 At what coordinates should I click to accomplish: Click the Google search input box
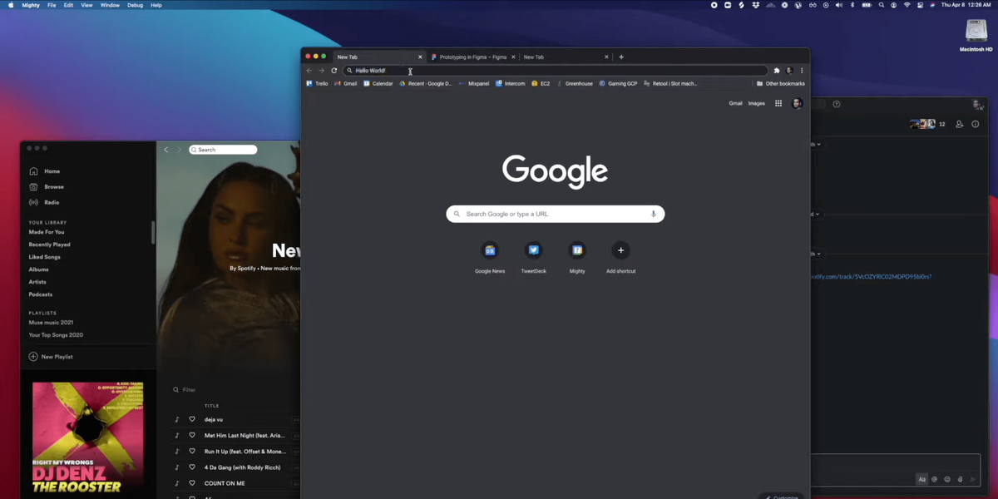555,214
